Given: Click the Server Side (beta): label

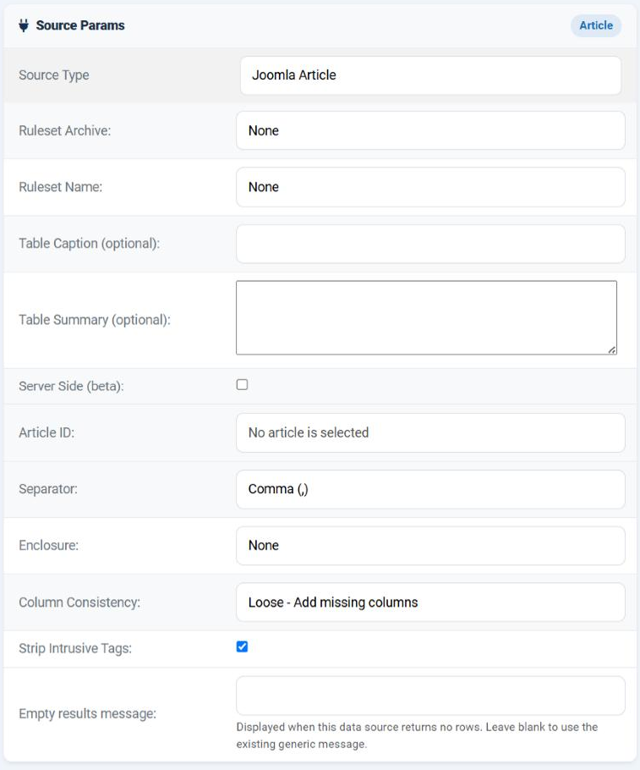Looking at the screenshot, I should click(71, 386).
